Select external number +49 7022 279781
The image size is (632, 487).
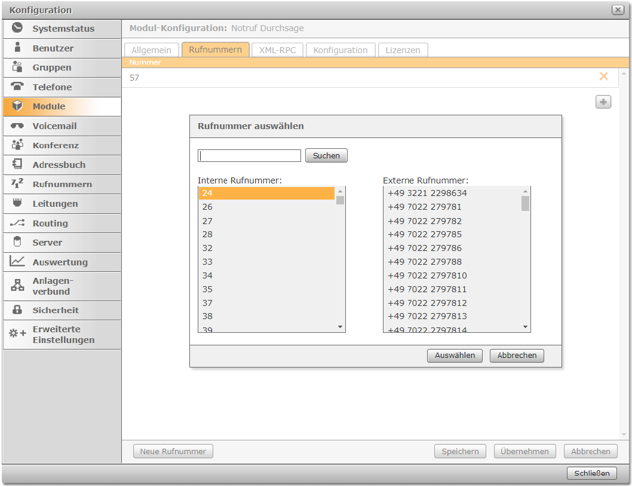pos(452,207)
